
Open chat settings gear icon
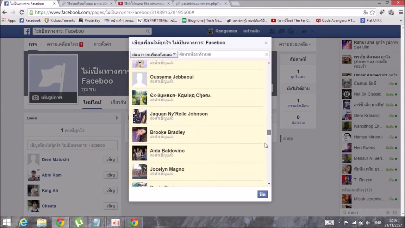pos(388,212)
